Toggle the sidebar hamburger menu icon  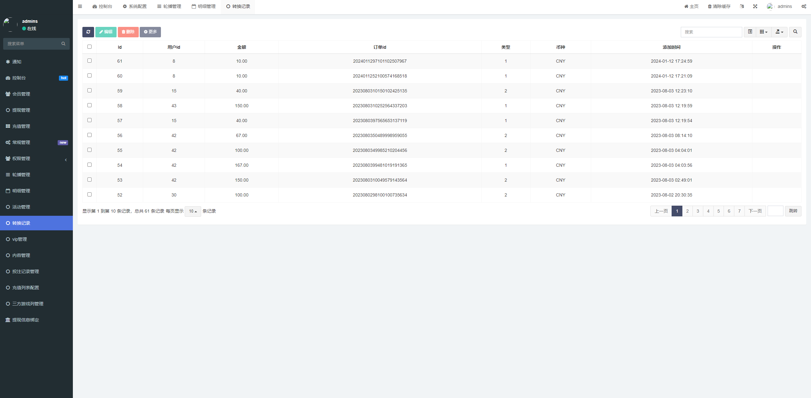[80, 6]
